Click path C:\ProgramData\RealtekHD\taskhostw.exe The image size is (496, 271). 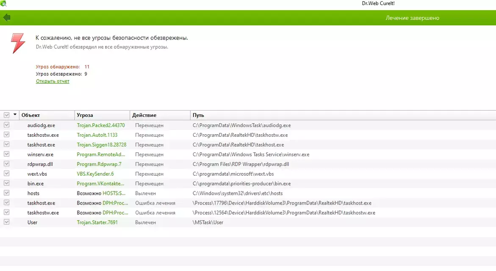coord(240,135)
